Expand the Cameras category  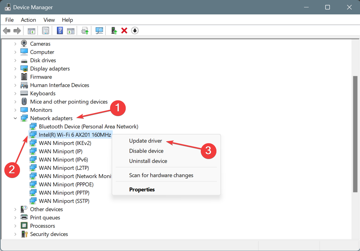click(x=15, y=44)
